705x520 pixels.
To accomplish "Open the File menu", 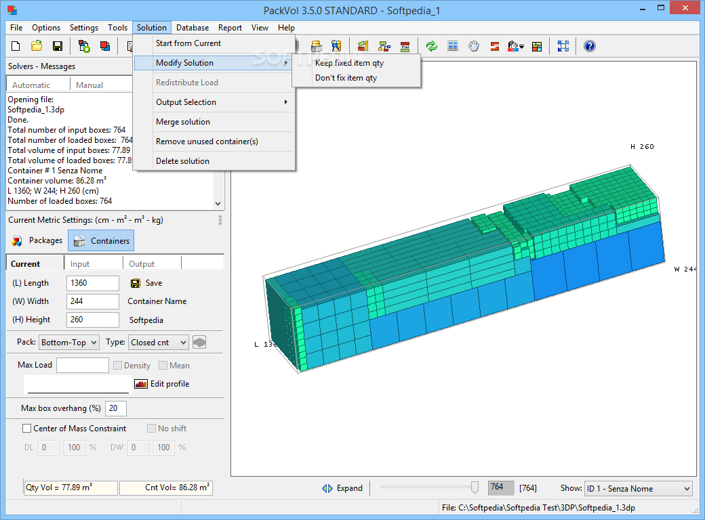I will [x=16, y=27].
